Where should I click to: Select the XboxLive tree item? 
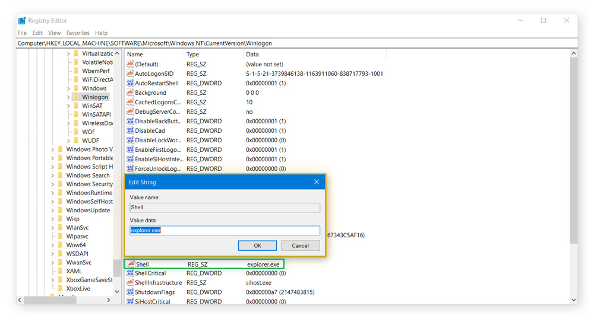coord(78,288)
